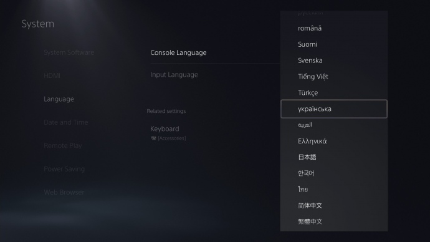The image size is (430, 242).
Task: Choose Svenska from language list
Action: click(334, 60)
